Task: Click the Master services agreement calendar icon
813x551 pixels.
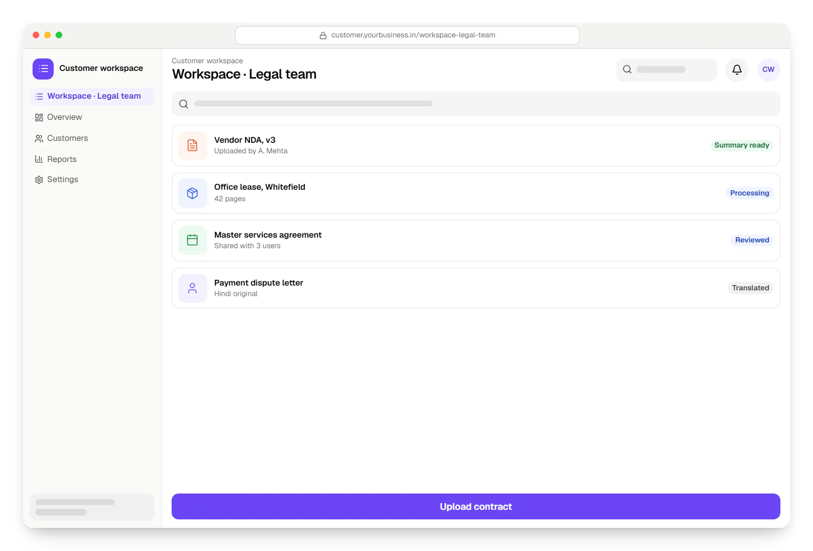Action: [192, 240]
